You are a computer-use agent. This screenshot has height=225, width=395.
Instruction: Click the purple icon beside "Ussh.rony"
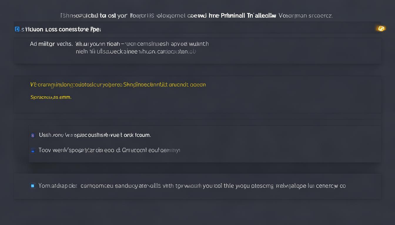tap(33, 135)
